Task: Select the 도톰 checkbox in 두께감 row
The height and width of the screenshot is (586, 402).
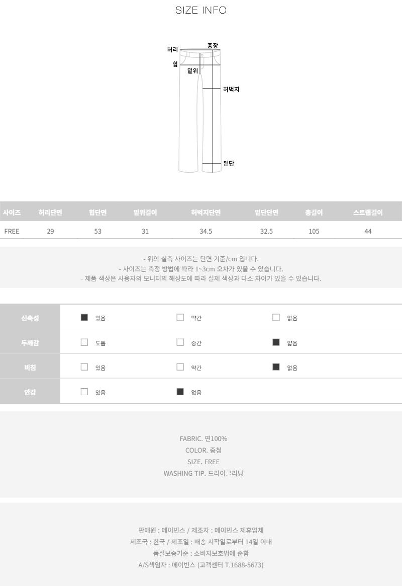Action: tap(84, 342)
